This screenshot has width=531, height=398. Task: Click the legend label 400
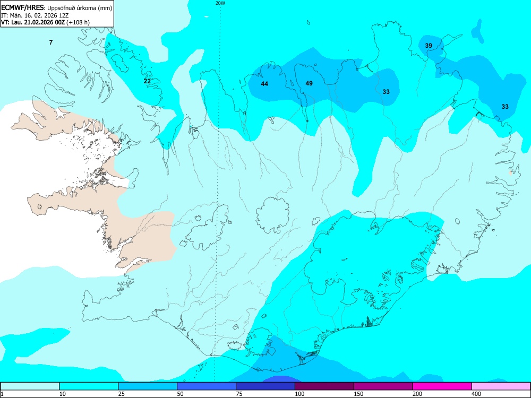pyautogui.click(x=476, y=394)
